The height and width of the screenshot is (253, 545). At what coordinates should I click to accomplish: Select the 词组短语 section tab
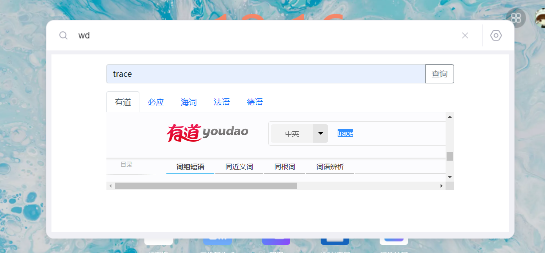[x=190, y=167]
